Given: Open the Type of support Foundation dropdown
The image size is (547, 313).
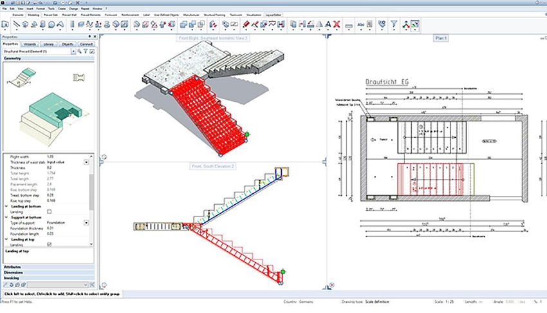Looking at the screenshot, I should click(x=86, y=222).
